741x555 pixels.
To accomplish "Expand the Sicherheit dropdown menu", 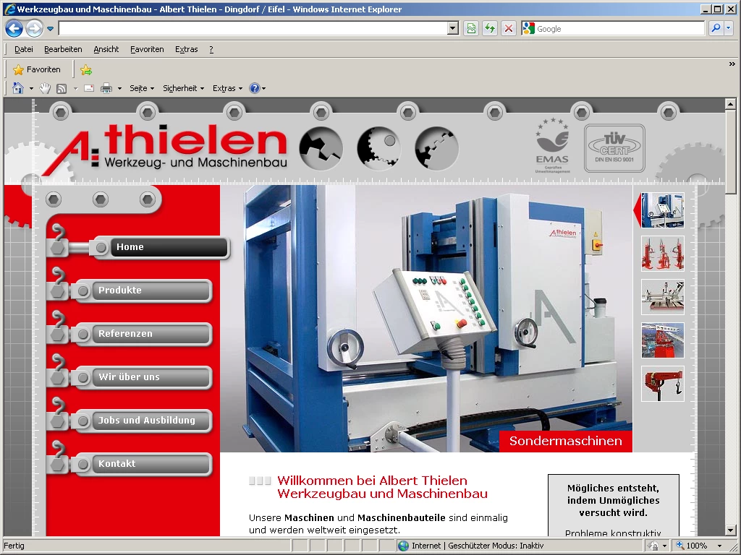I will coord(183,88).
